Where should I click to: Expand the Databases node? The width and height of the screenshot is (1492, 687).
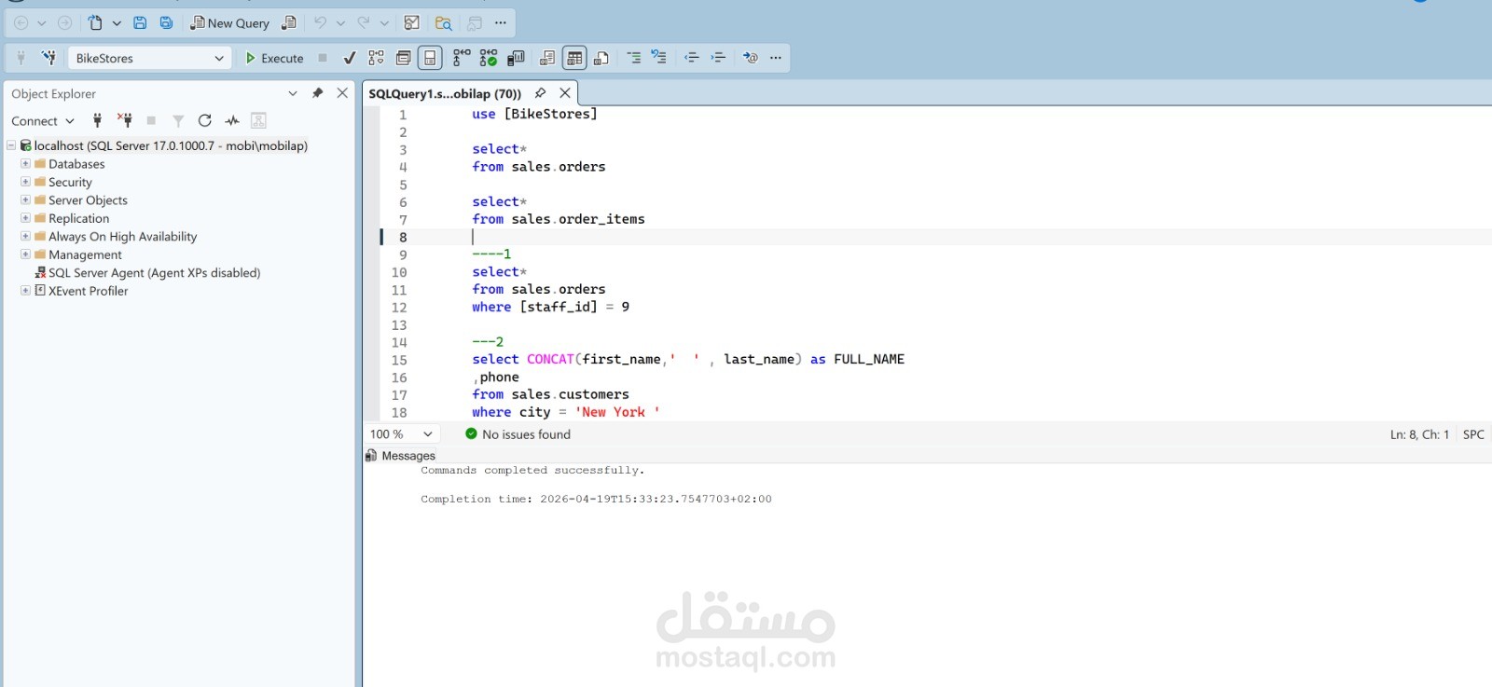(25, 163)
